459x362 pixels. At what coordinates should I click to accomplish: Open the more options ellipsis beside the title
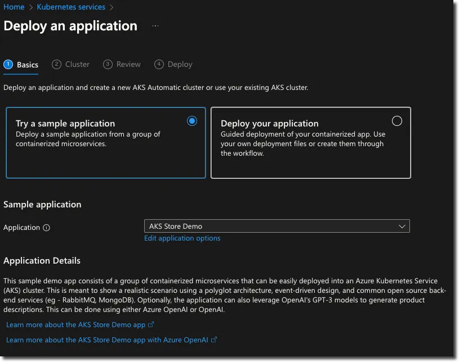[155, 26]
